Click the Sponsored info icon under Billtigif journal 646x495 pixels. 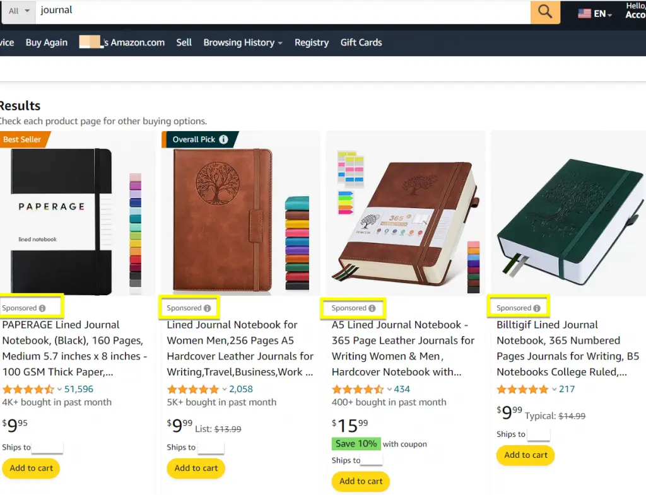click(x=537, y=308)
